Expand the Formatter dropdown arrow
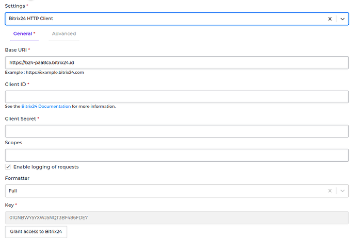Viewport: 356px width, 238px height. (343, 191)
